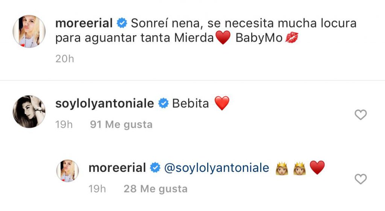Click verified badge in moreerial's reply
385x211 pixels.
click(155, 168)
